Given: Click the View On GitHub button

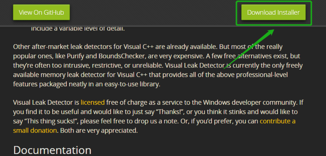Looking at the screenshot, I should [41, 12].
